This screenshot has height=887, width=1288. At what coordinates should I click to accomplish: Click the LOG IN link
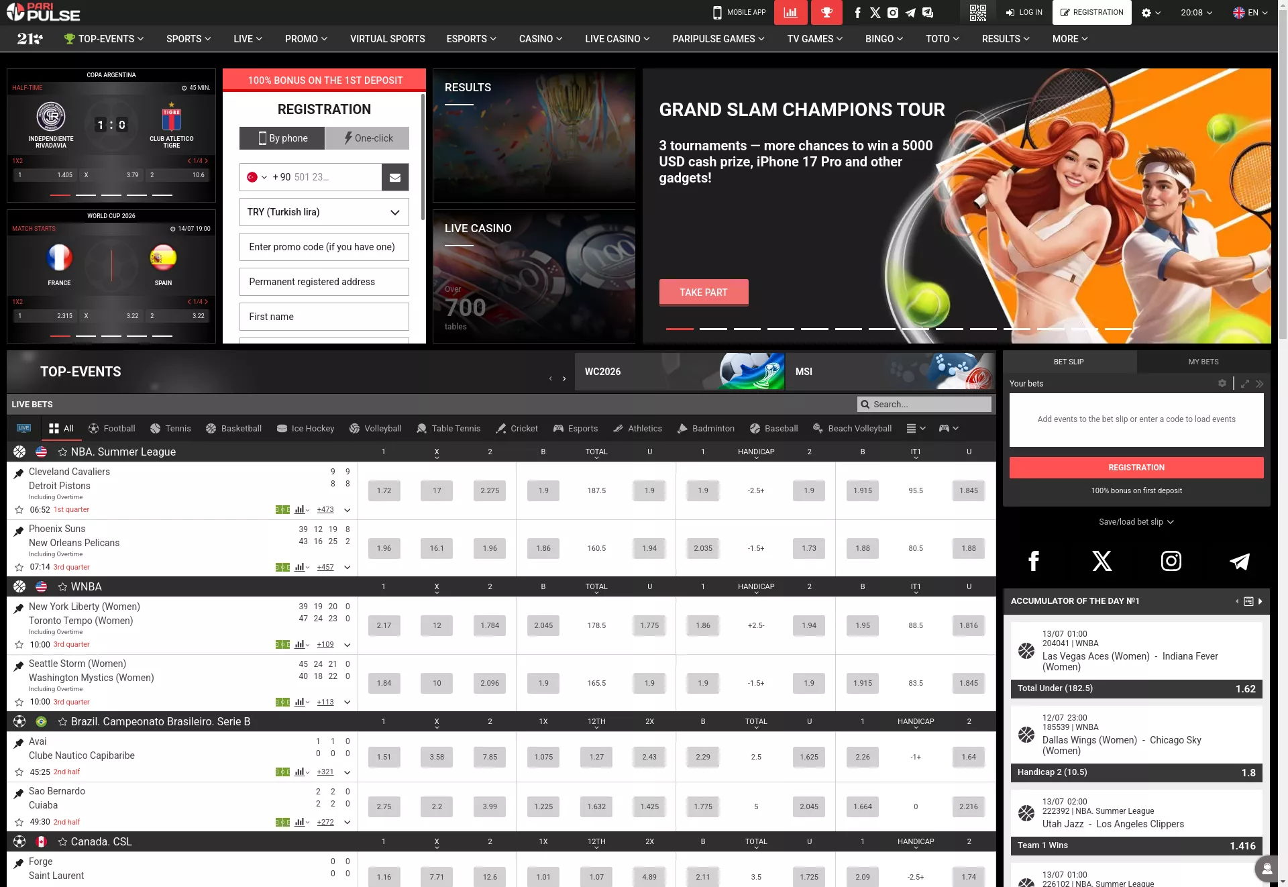(1024, 12)
